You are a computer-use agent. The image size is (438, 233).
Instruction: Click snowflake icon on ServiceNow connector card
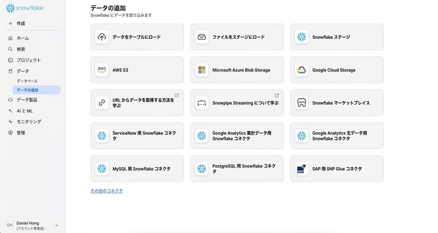pyautogui.click(x=102, y=136)
